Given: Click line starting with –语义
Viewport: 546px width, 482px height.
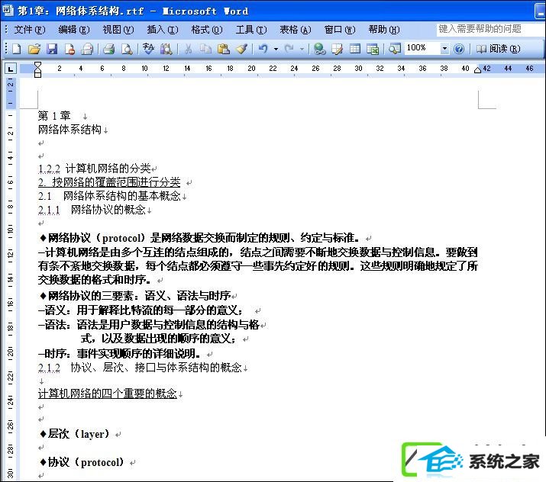Looking at the screenshot, I should 141,310.
